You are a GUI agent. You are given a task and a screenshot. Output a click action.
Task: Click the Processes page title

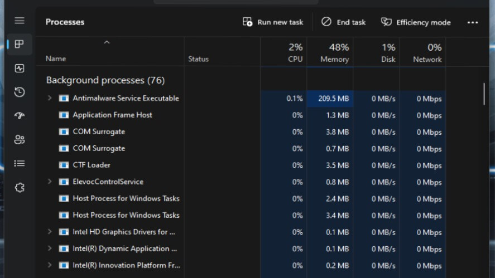pyautogui.click(x=65, y=22)
